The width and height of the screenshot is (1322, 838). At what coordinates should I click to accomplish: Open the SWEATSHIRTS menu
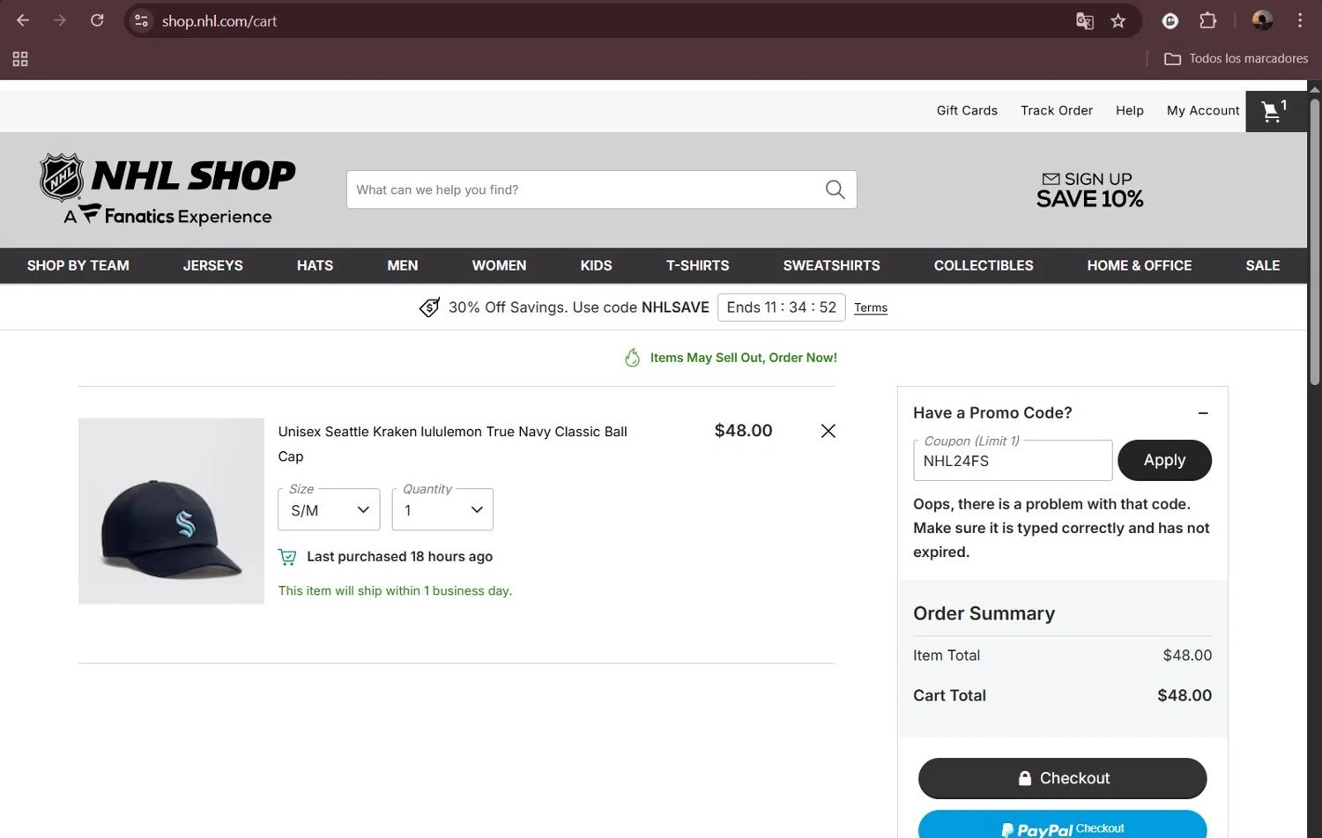[x=831, y=265]
